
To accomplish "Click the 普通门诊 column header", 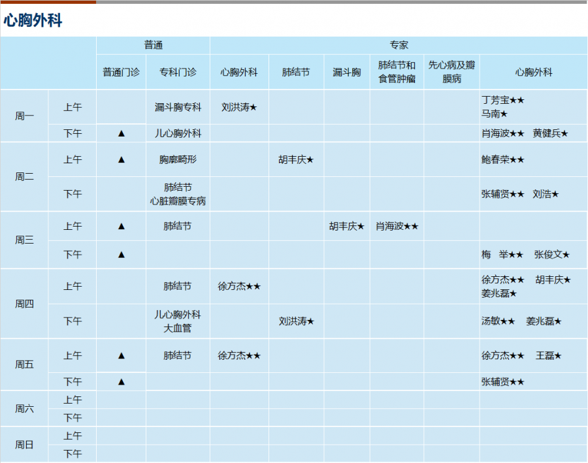I will point(121,72).
